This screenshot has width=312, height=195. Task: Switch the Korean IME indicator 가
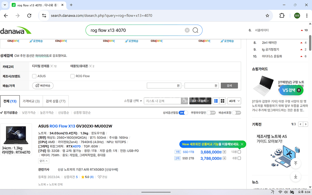point(272,192)
